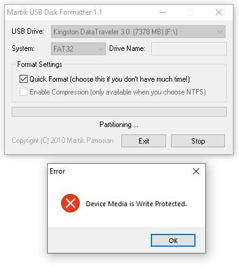Close the Error dialog with X

coord(196,171)
